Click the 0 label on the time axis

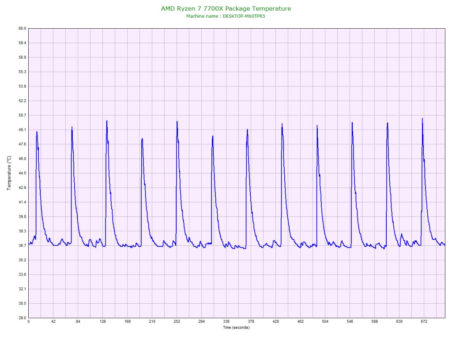(x=29, y=322)
